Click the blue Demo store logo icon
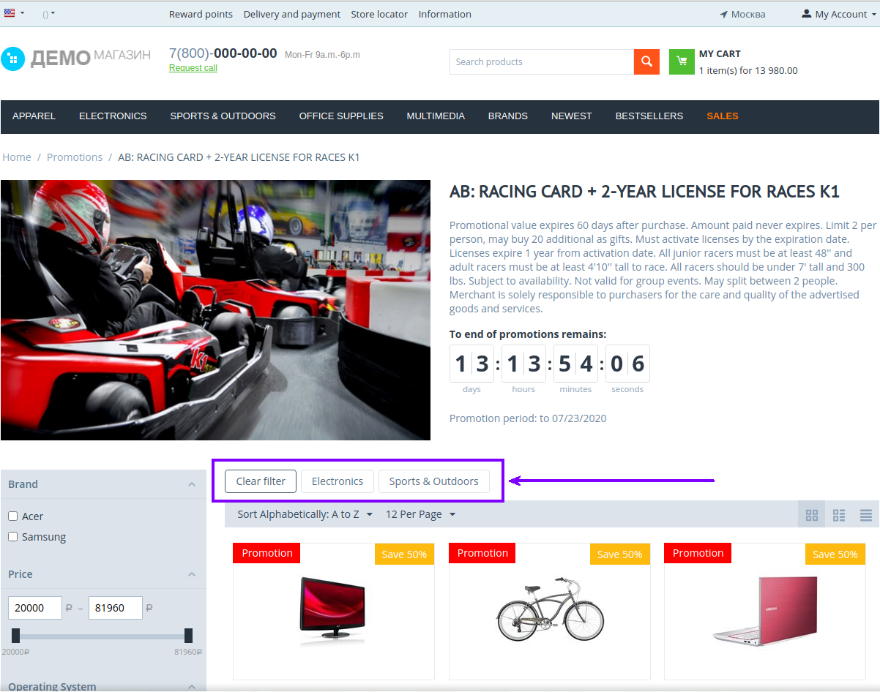 (13, 59)
